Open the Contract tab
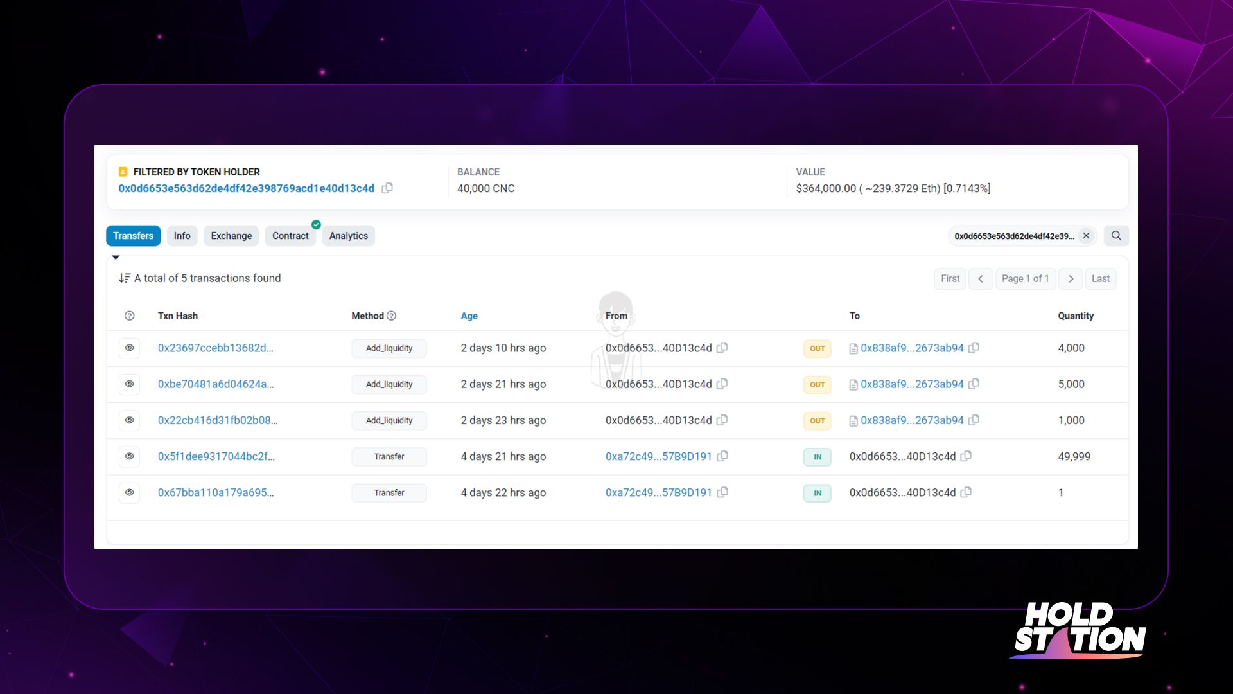 [290, 236]
